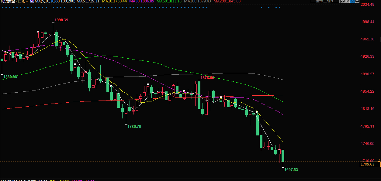Screen dimensions: 381x181
Task: Select the MA5 moving average value label
Action: (x=88, y=2)
